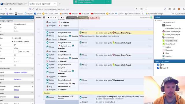Open the Menu button

(38, 17)
